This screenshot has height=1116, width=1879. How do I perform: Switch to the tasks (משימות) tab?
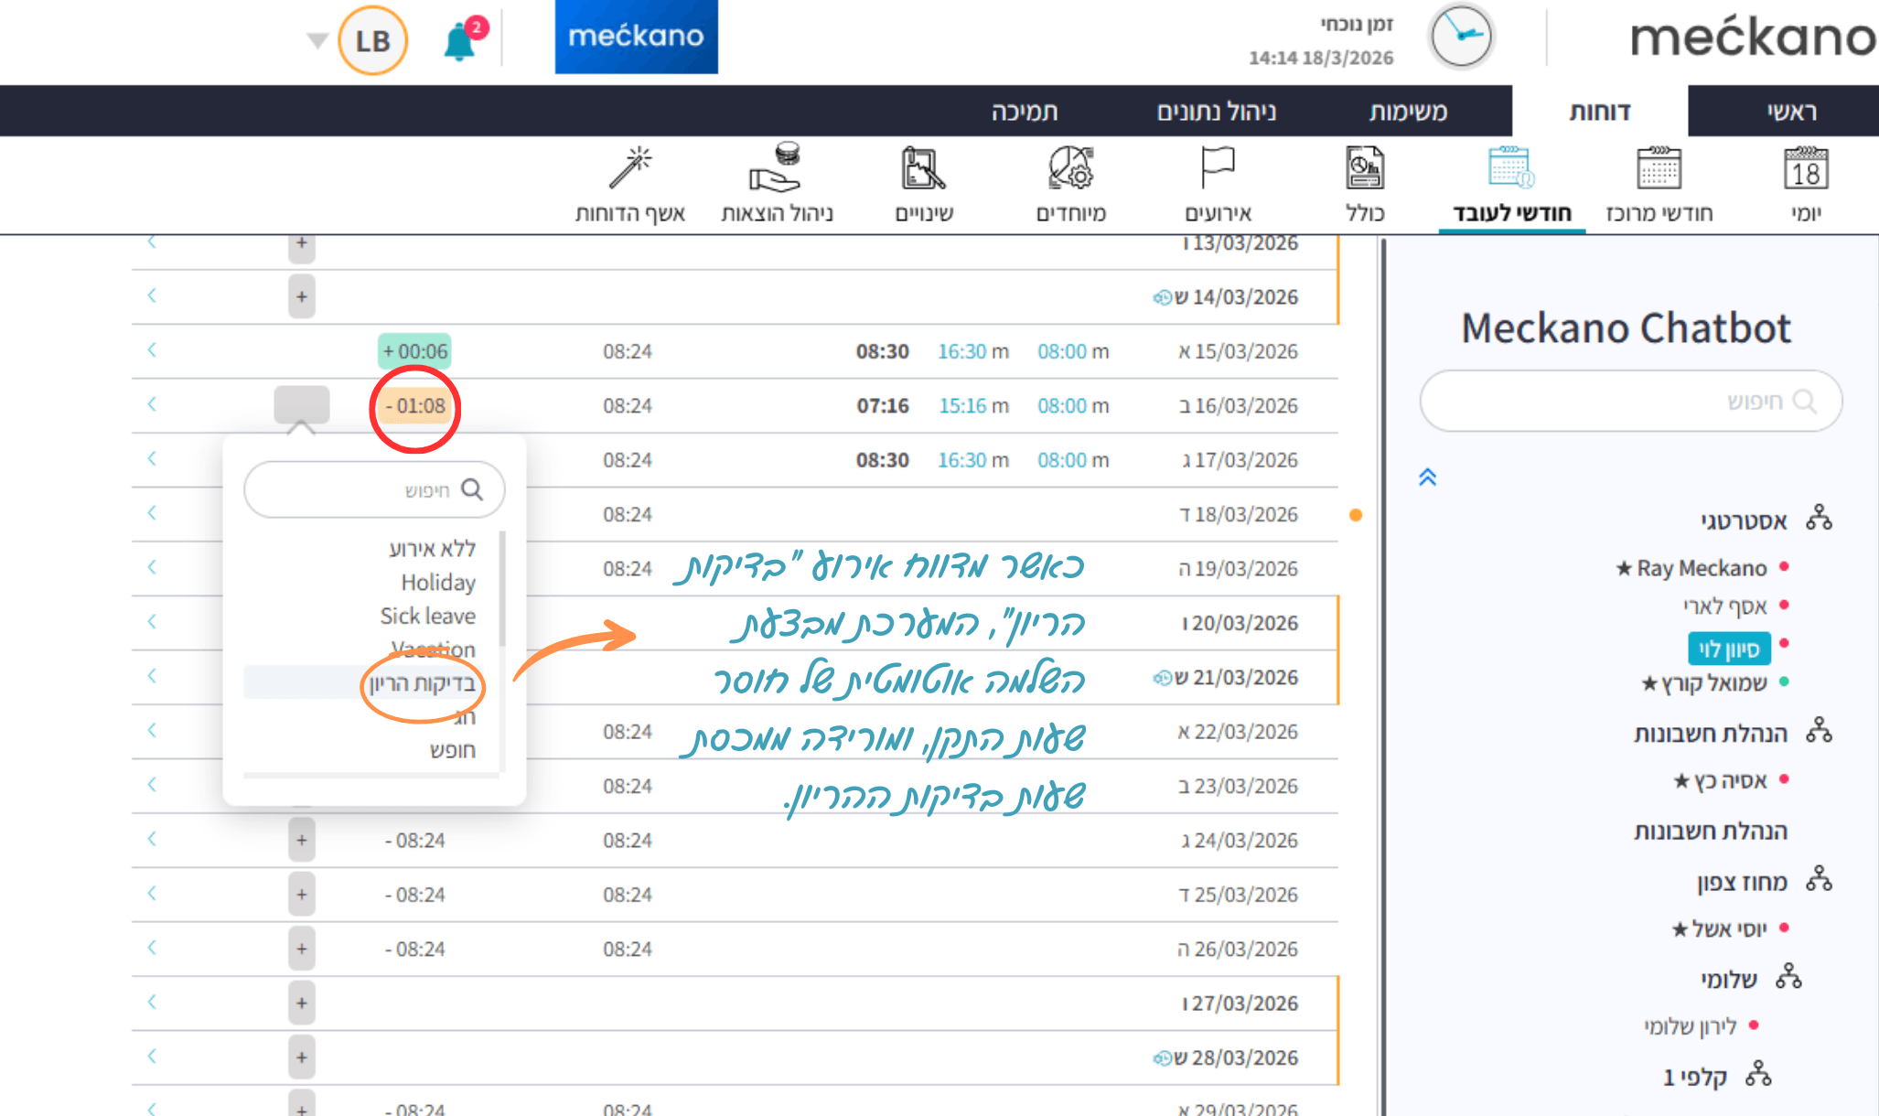pos(1408,112)
